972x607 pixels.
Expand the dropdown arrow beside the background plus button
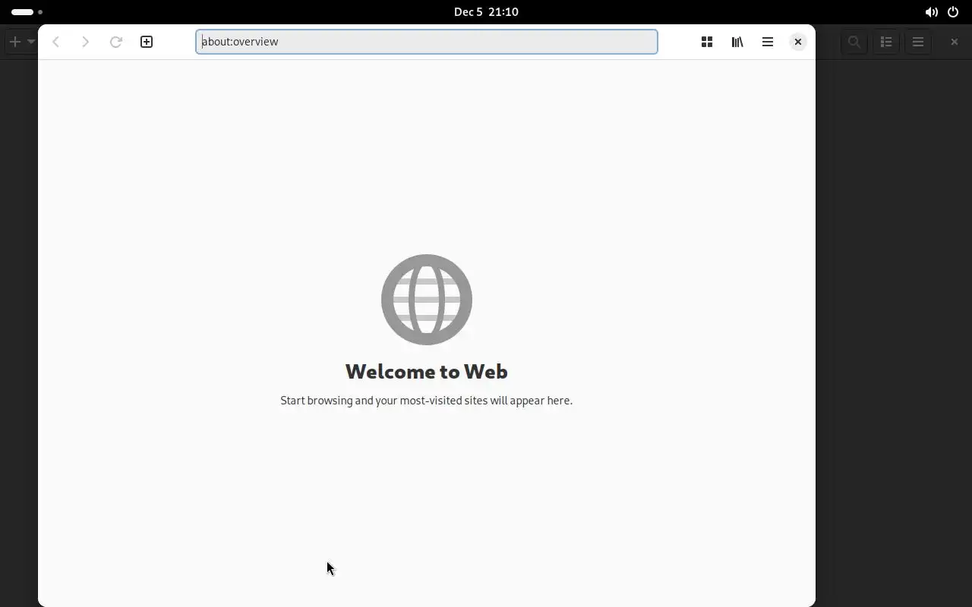point(31,42)
